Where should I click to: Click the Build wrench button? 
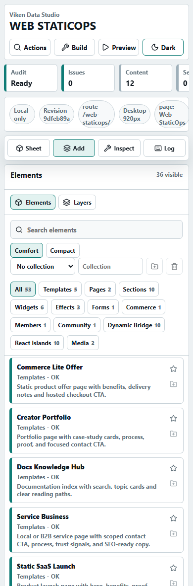[x=75, y=48]
